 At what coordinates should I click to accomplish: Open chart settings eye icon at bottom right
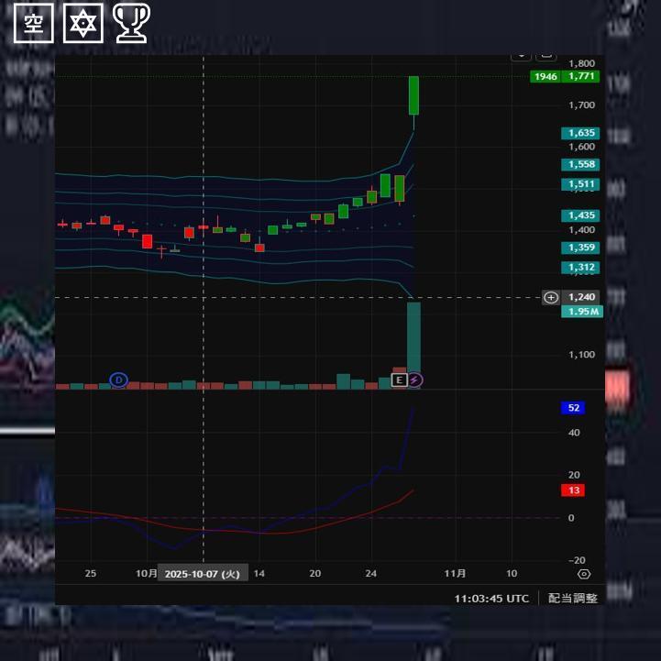(x=584, y=574)
